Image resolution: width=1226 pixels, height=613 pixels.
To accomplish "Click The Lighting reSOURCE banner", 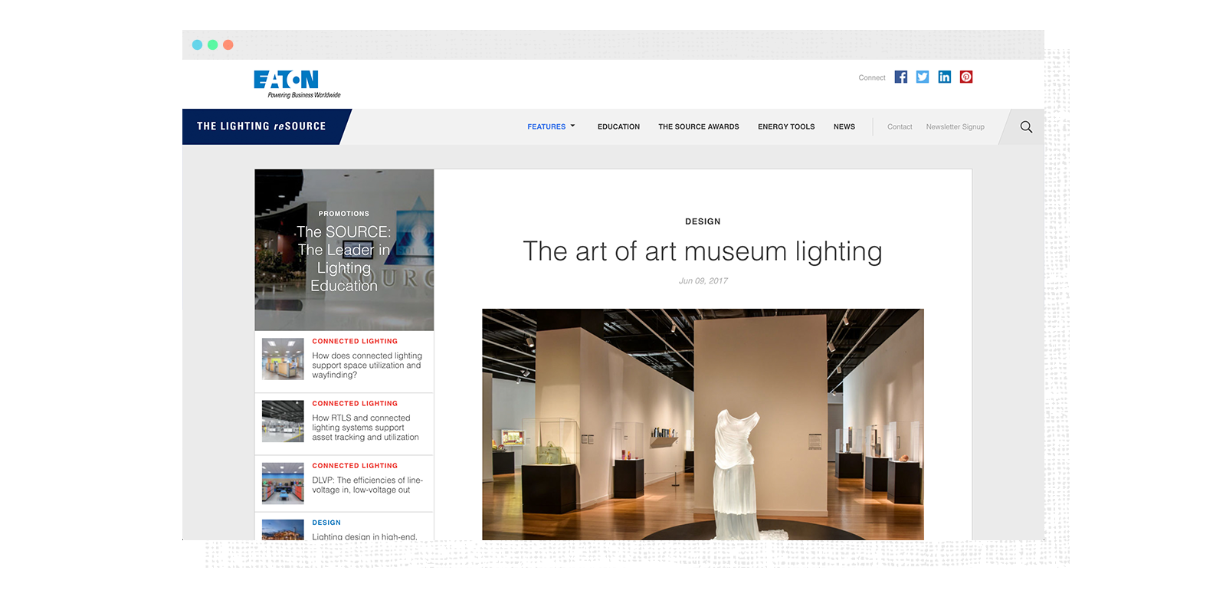I will [x=261, y=126].
